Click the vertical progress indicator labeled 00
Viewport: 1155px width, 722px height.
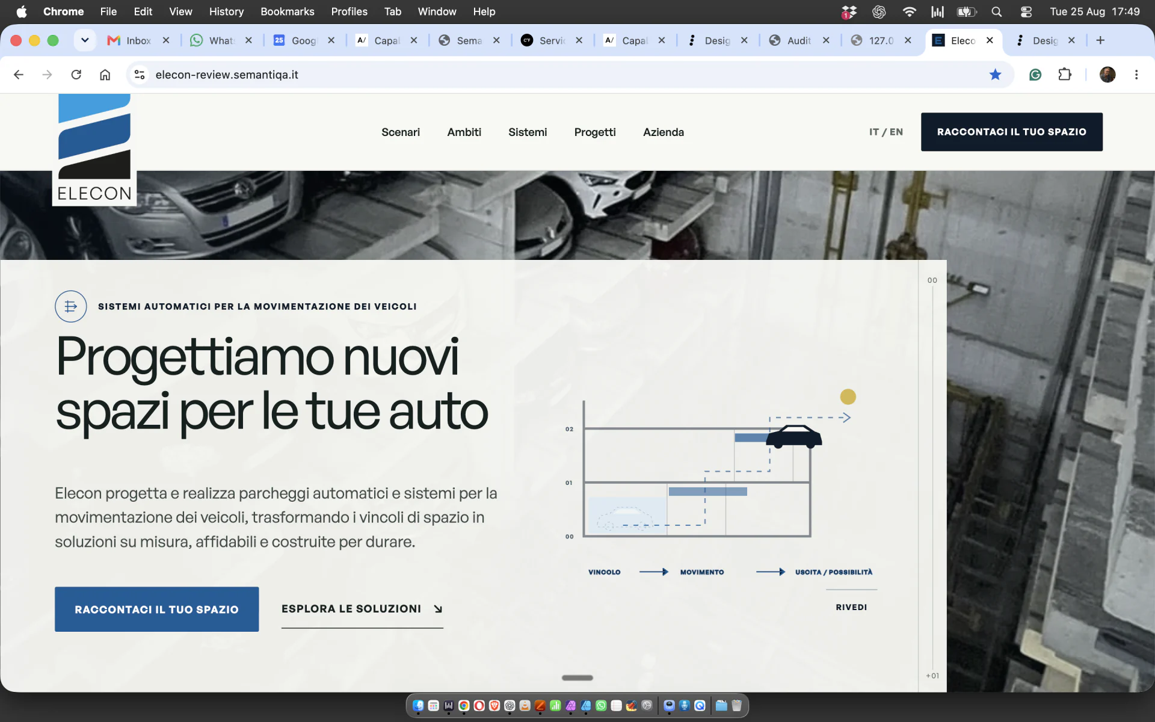point(932,280)
